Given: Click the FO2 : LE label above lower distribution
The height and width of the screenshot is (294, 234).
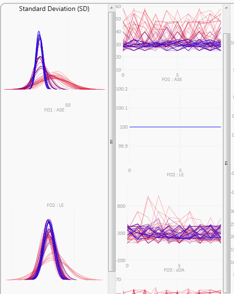Looking at the screenshot, I should click(55, 205).
